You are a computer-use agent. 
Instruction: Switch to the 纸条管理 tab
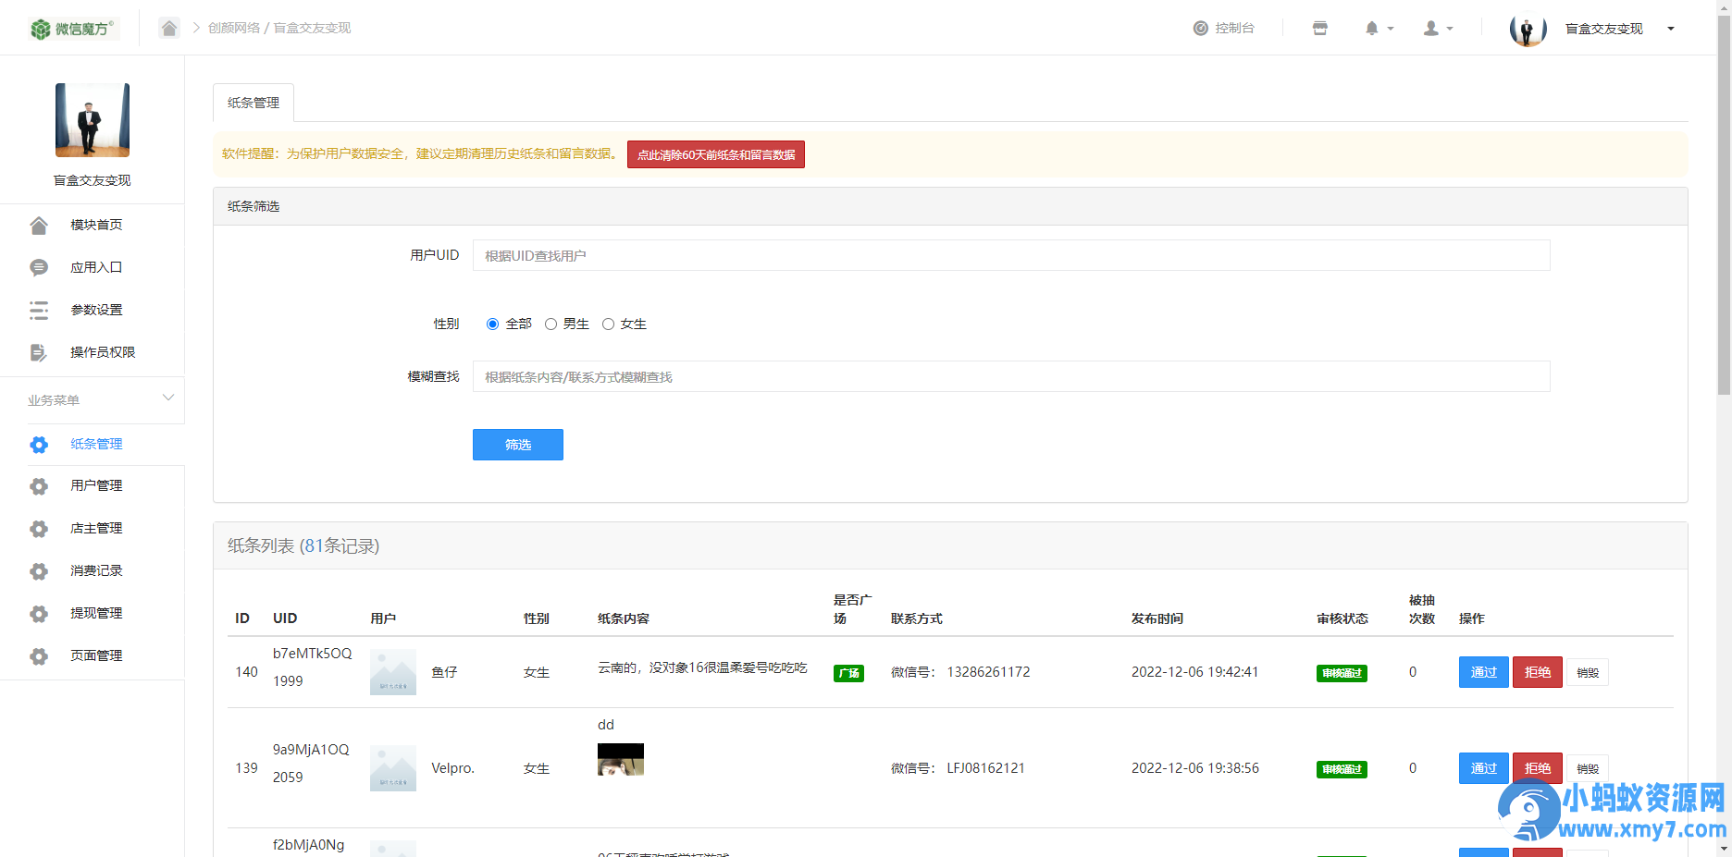254,103
